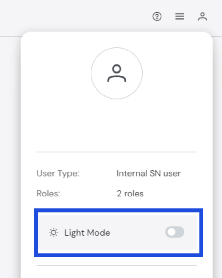Open the help question mark icon

pyautogui.click(x=157, y=16)
